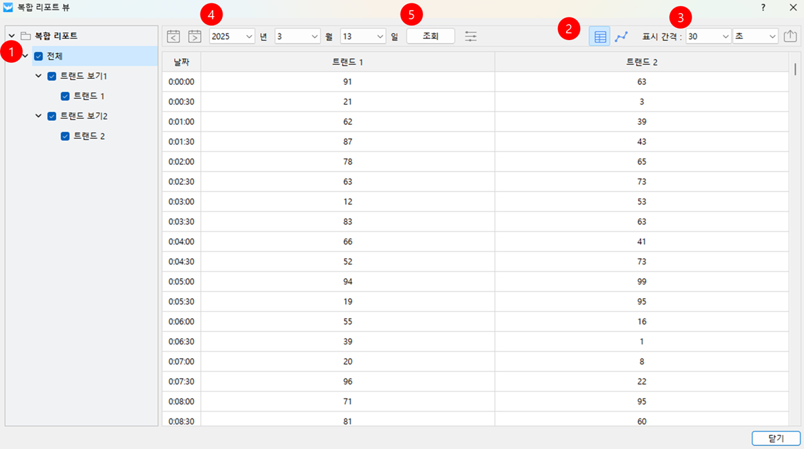Open the year dropdown showing 2025
Image resolution: width=804 pixels, height=449 pixels.
tap(232, 37)
